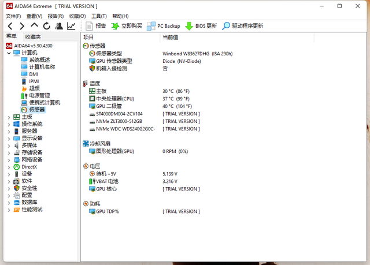Select 便携式计算机 in the tree
The height and width of the screenshot is (265, 370).
click(40, 102)
